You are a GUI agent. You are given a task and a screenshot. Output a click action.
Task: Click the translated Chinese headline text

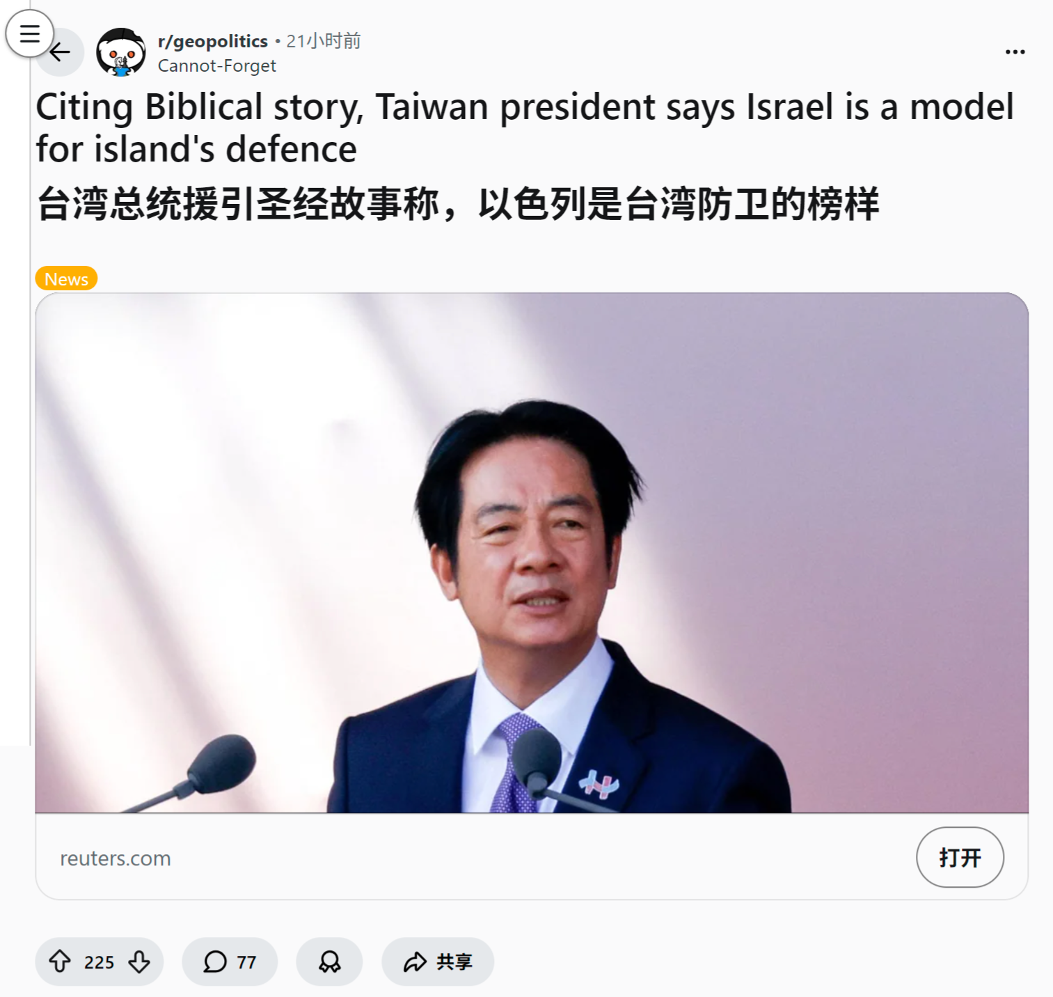click(x=458, y=204)
